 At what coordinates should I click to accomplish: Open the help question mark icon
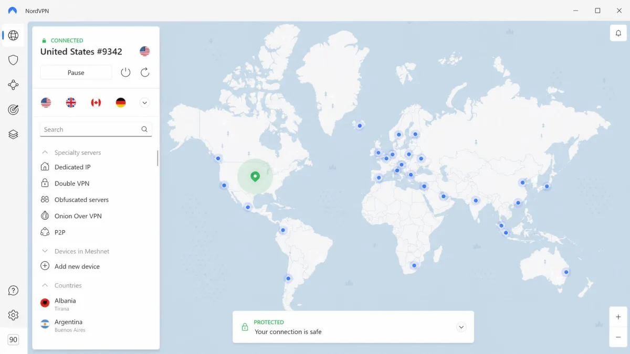[x=14, y=291]
